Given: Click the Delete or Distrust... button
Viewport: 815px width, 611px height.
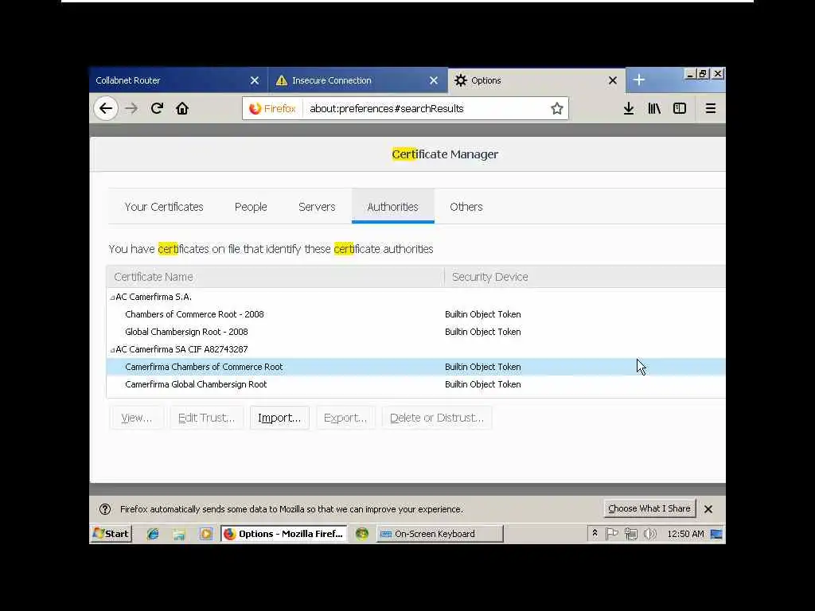Looking at the screenshot, I should coord(437,418).
